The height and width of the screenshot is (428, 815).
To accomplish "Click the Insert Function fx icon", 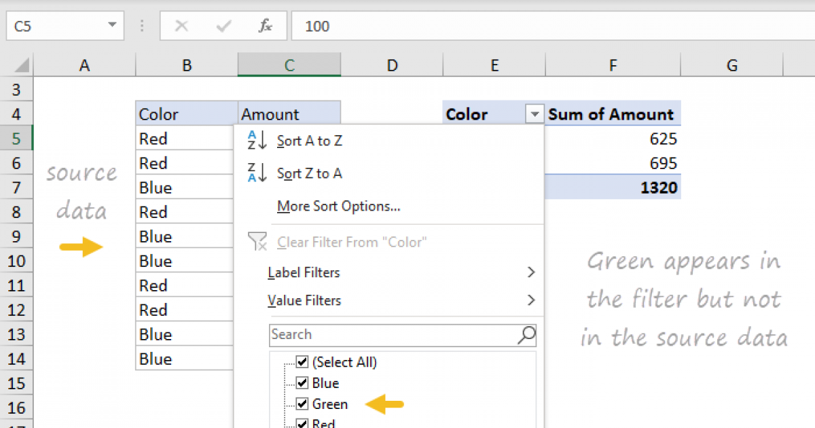I will (x=265, y=26).
